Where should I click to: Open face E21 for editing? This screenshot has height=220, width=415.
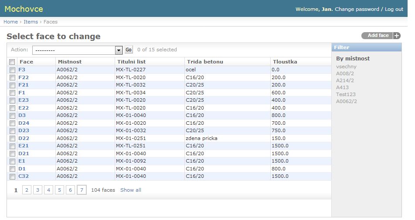pyautogui.click(x=24, y=146)
